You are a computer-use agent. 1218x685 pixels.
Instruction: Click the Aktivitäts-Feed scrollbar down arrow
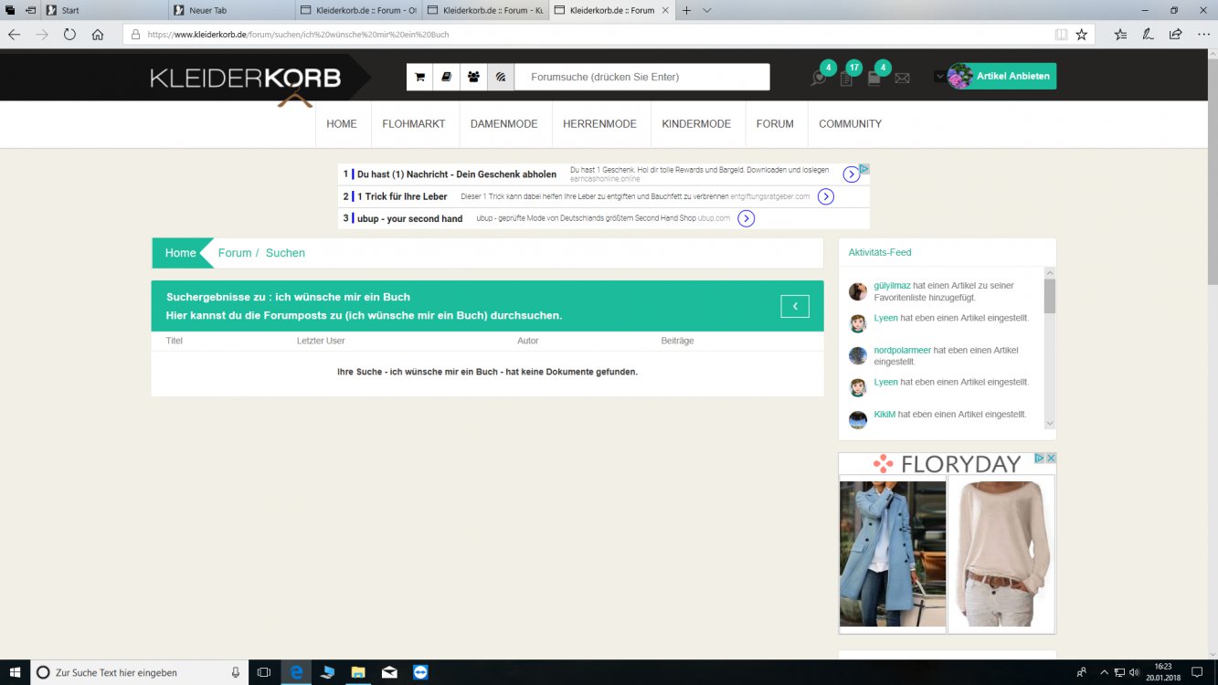point(1050,423)
